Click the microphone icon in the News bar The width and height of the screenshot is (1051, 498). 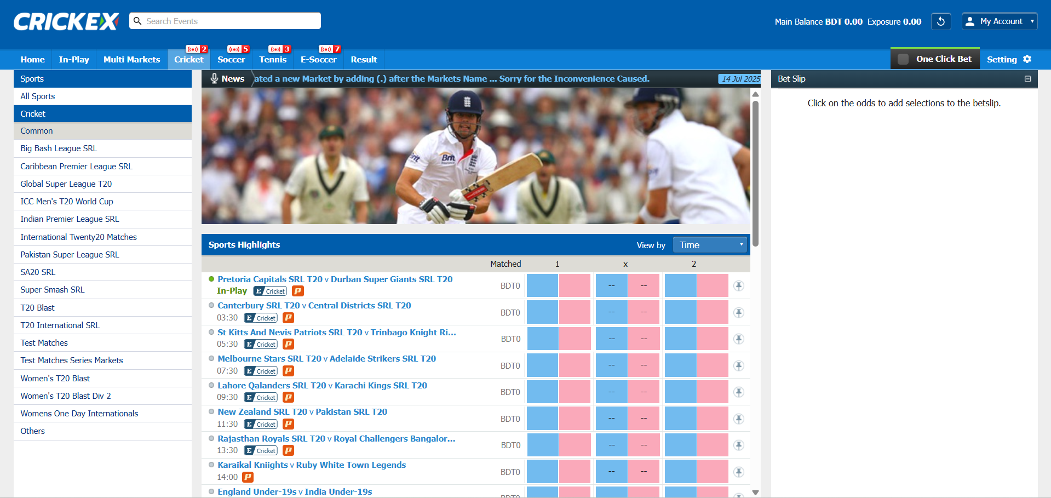(215, 78)
